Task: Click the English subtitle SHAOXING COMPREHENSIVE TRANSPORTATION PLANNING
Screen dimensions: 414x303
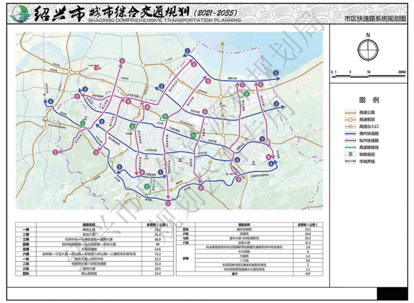Action: 156,20
